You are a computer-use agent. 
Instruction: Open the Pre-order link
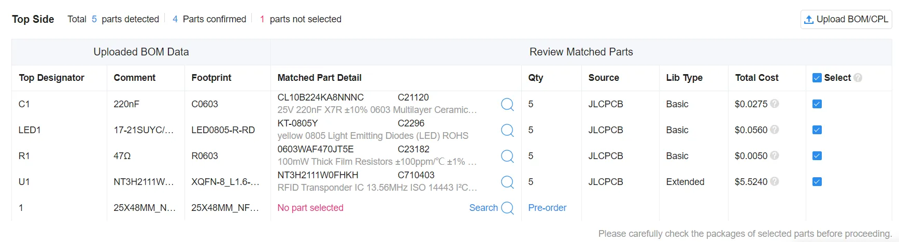[547, 208]
